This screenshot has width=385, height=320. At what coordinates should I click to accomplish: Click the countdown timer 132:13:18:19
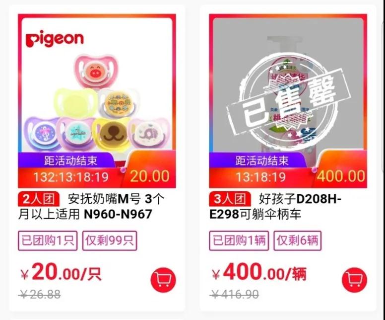(71, 177)
